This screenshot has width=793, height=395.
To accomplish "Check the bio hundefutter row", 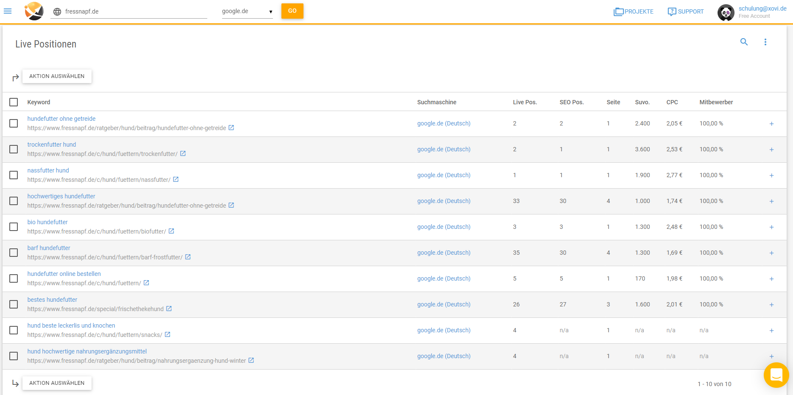I will [14, 227].
